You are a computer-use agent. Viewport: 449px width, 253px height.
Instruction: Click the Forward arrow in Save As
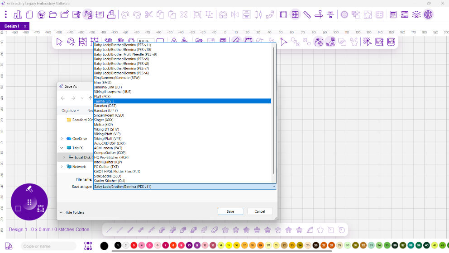coord(73,98)
